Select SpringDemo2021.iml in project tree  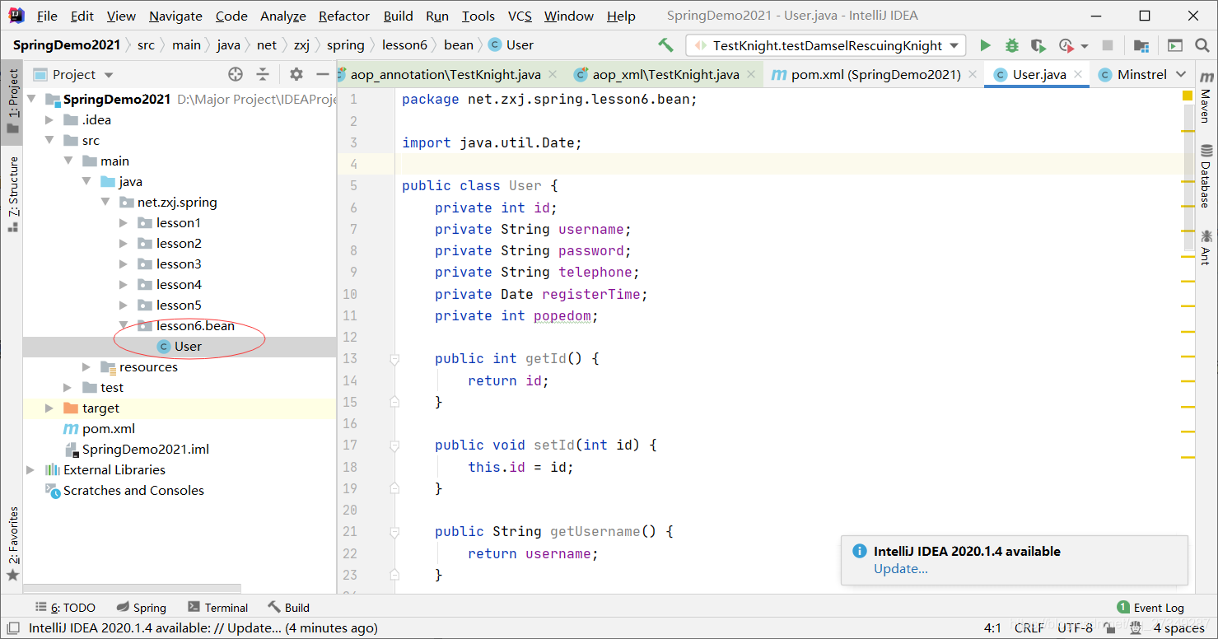tap(145, 449)
